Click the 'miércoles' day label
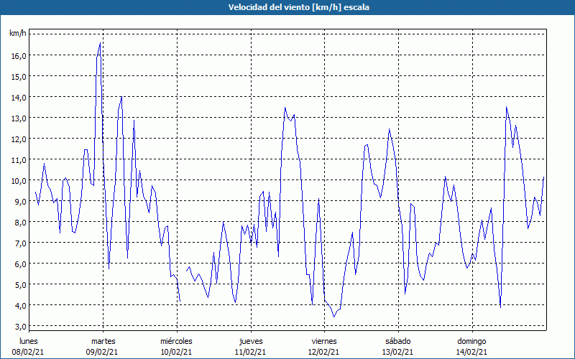This screenshot has height=359, width=575. (176, 341)
